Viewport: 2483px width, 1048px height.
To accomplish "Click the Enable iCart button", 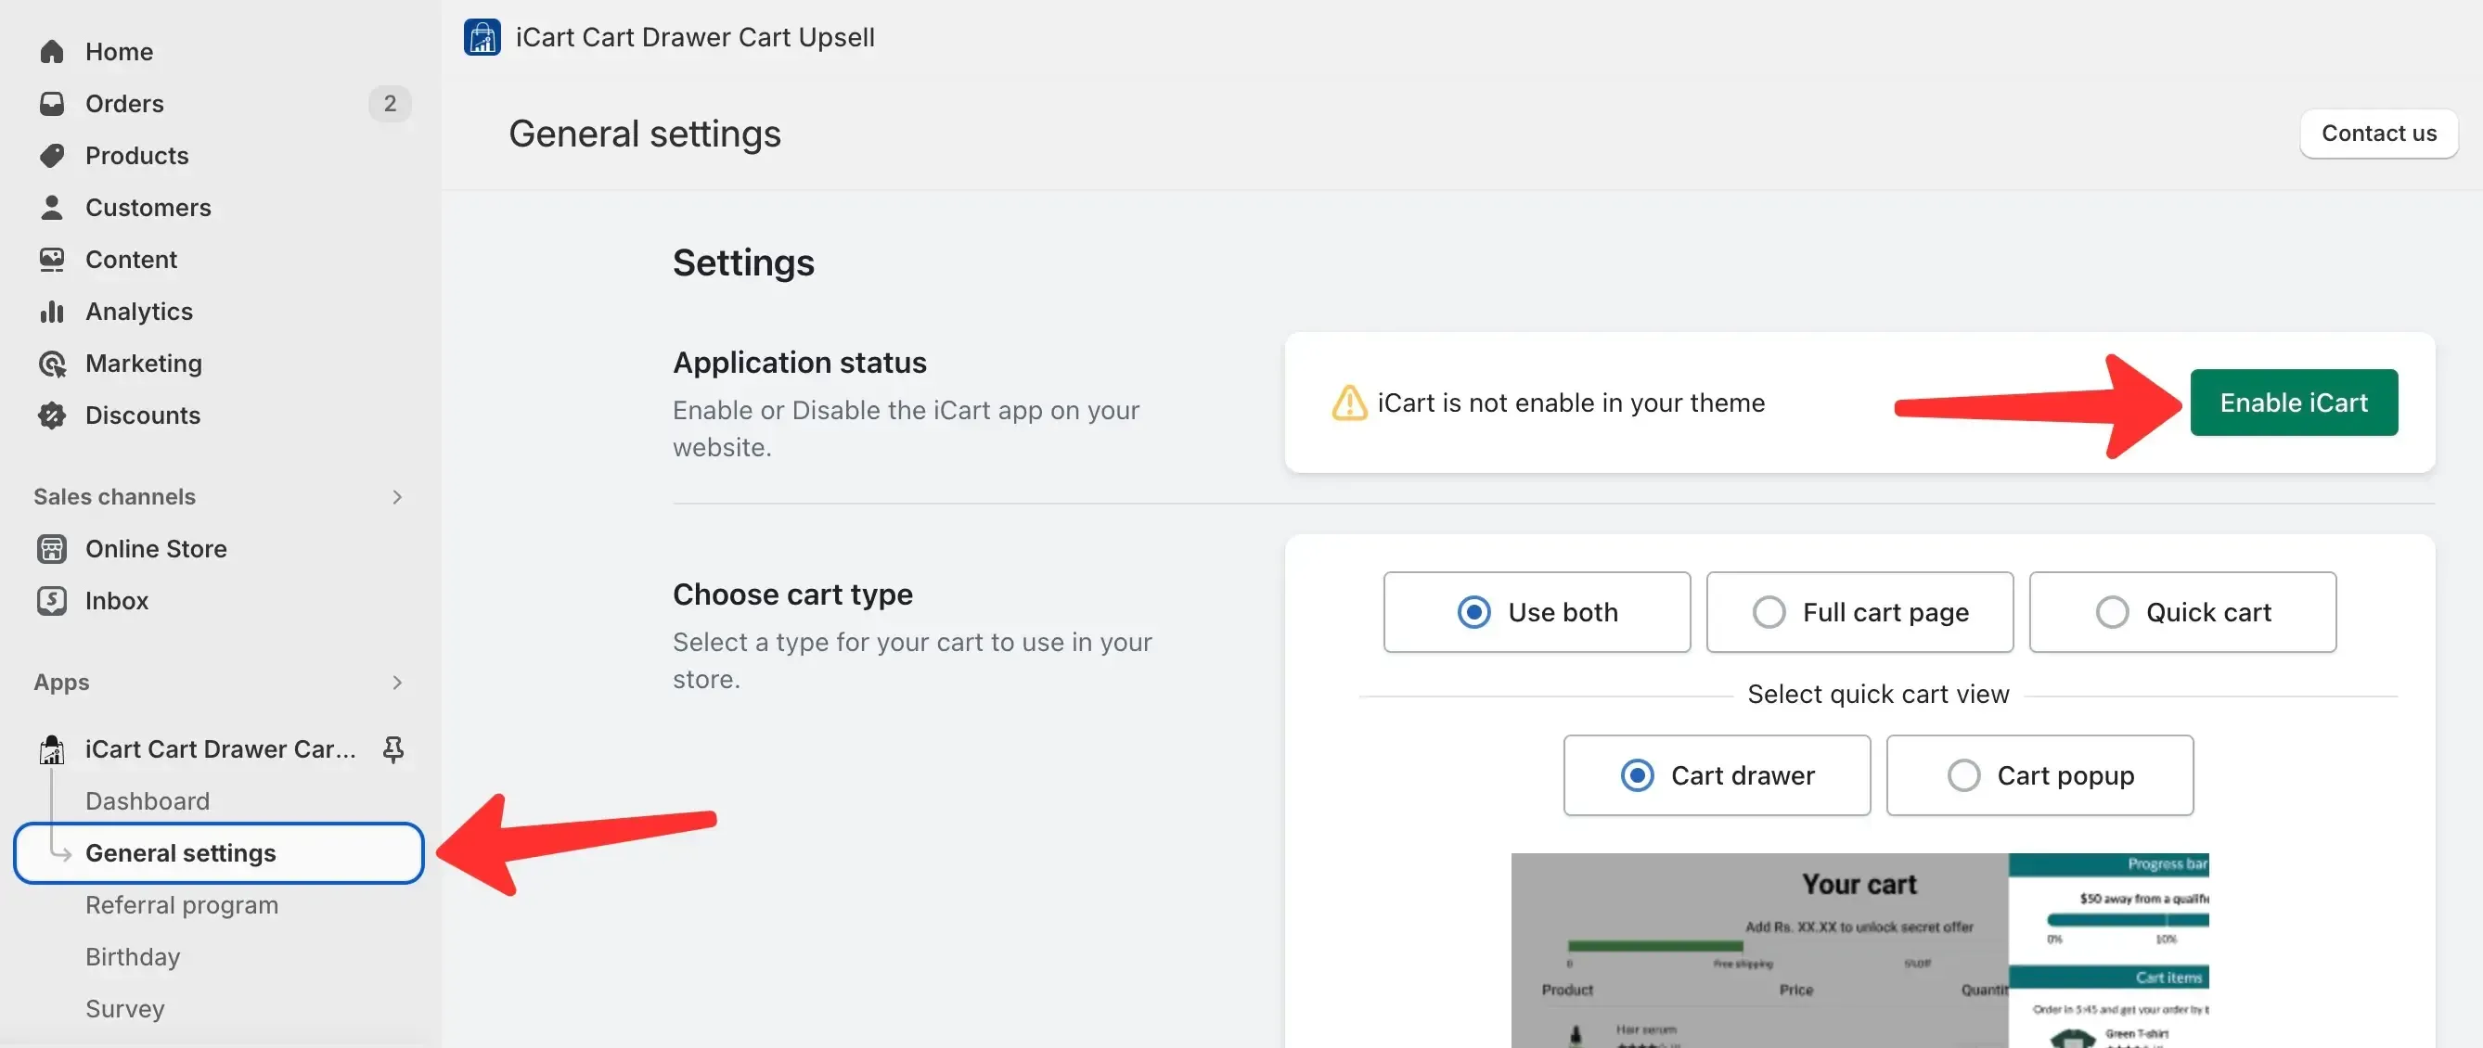I will coord(2293,403).
